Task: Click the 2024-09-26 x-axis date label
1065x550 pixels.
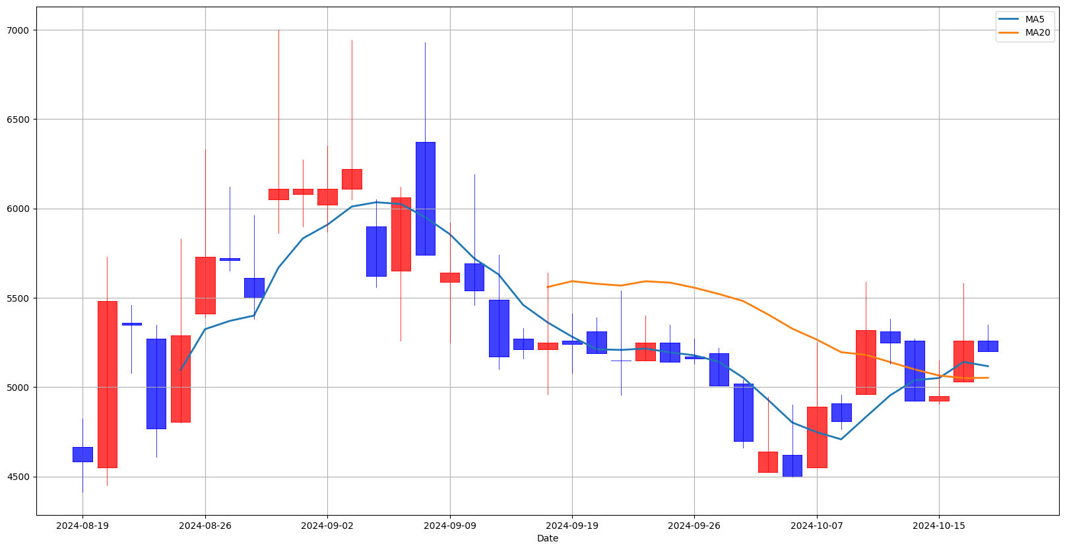Action: pos(694,526)
